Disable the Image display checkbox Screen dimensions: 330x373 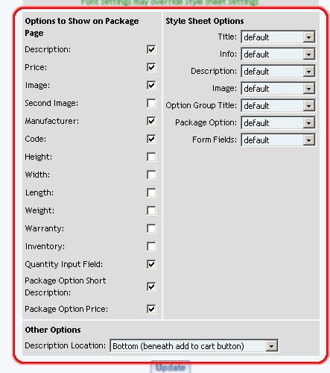coord(151,85)
